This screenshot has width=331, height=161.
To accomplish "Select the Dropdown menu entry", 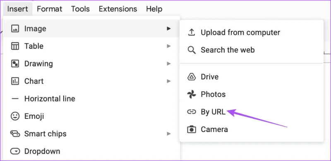I will (91, 151).
